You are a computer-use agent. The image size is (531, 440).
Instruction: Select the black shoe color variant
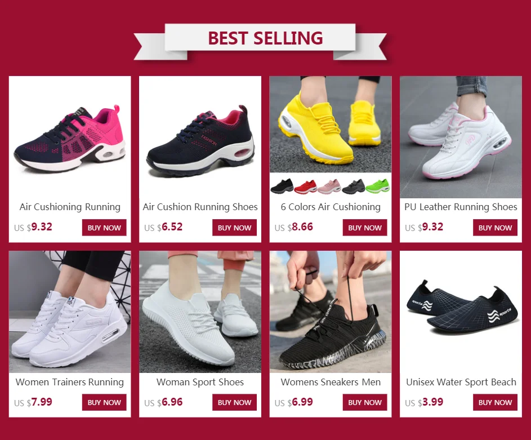coord(282,186)
